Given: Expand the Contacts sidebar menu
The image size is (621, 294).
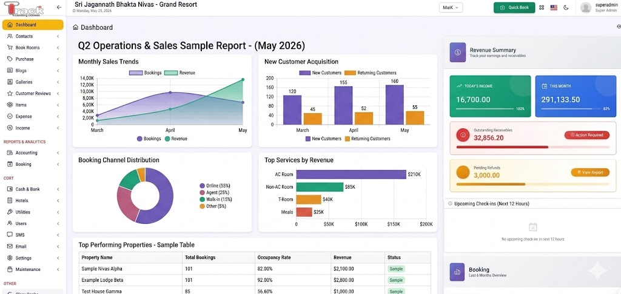Looking at the screenshot, I should [33, 36].
